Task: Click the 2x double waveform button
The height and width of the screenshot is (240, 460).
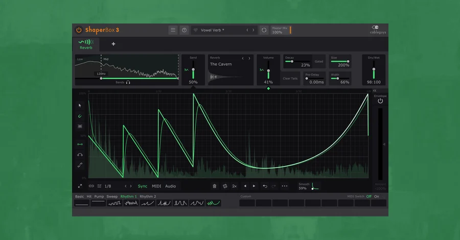Action: point(235,186)
